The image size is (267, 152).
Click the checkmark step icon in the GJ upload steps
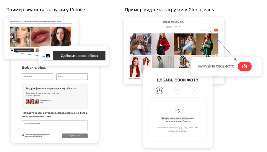click(196, 90)
